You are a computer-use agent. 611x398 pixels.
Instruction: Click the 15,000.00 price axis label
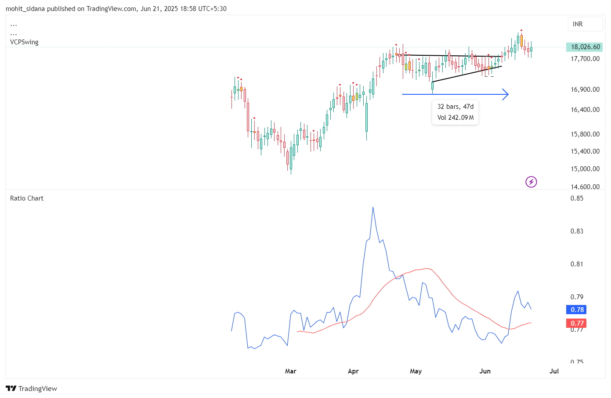(585, 169)
